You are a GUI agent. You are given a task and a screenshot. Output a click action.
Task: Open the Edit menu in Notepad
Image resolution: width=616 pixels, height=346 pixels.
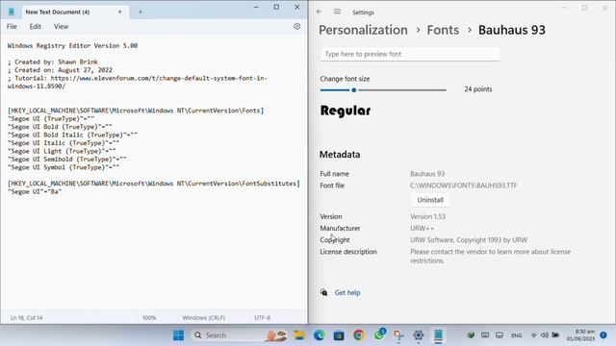tap(35, 26)
